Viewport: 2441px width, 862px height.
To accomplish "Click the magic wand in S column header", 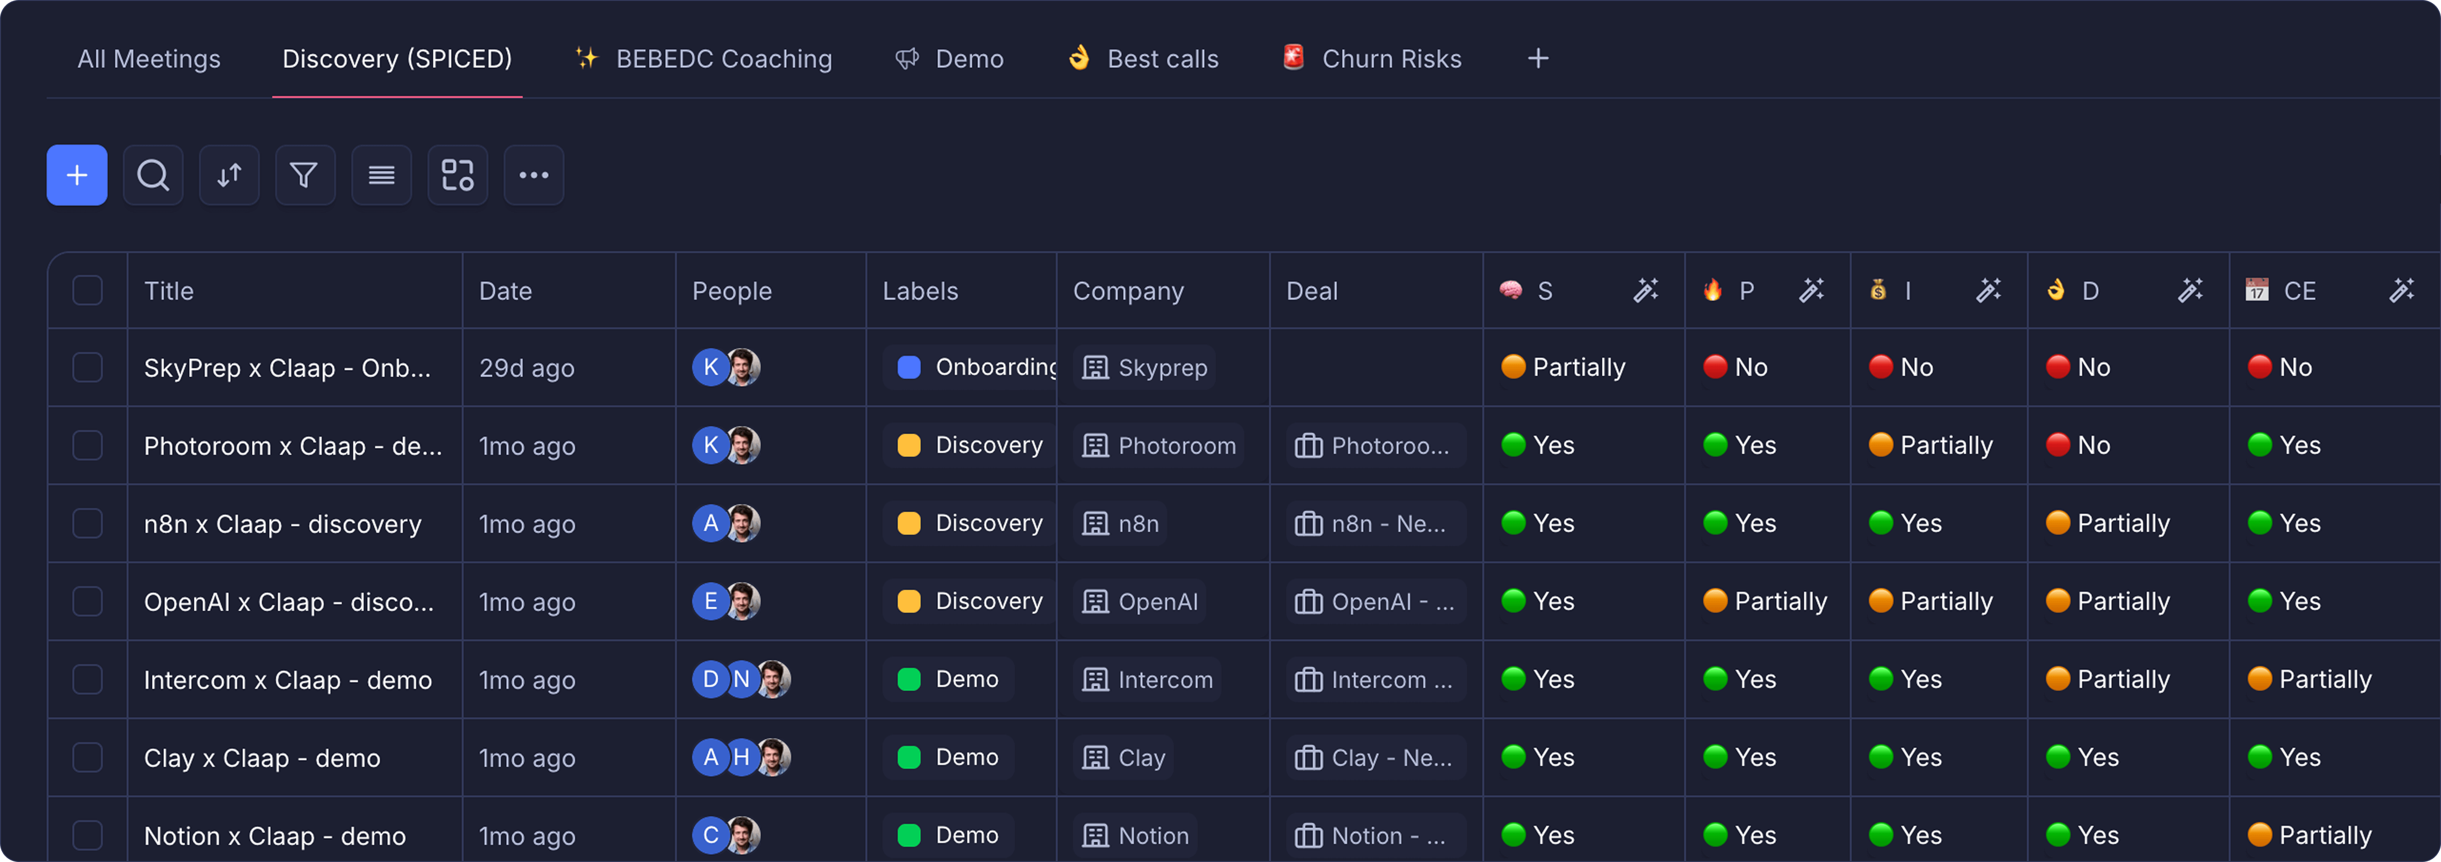I will (1646, 291).
